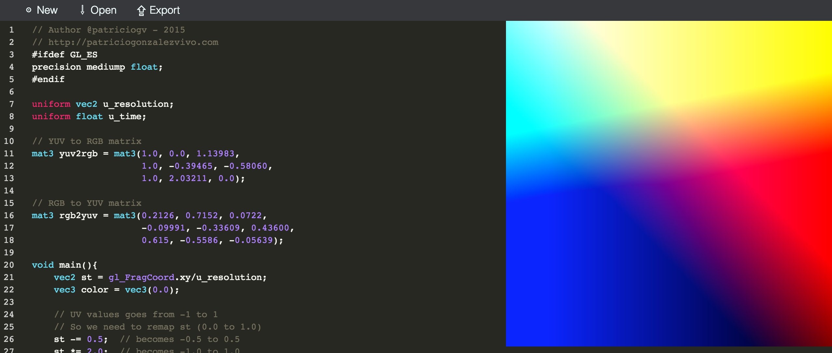Click the Open file arrow icon
Image resolution: width=832 pixels, height=353 pixels.
pyautogui.click(x=82, y=10)
